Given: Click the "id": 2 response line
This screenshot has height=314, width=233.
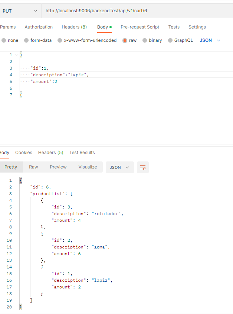Looking at the screenshot, I should click(62, 240).
